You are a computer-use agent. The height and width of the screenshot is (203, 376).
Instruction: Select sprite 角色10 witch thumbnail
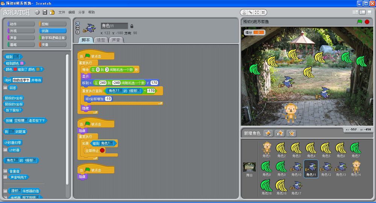(296, 168)
